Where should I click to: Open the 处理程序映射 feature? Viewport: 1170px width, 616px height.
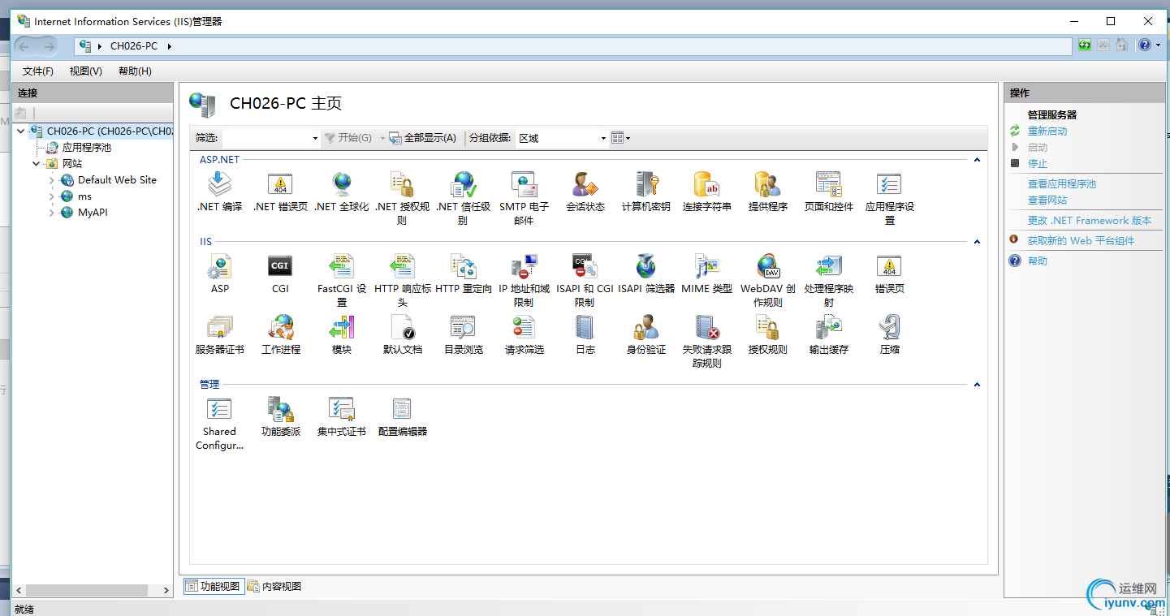coord(829,280)
